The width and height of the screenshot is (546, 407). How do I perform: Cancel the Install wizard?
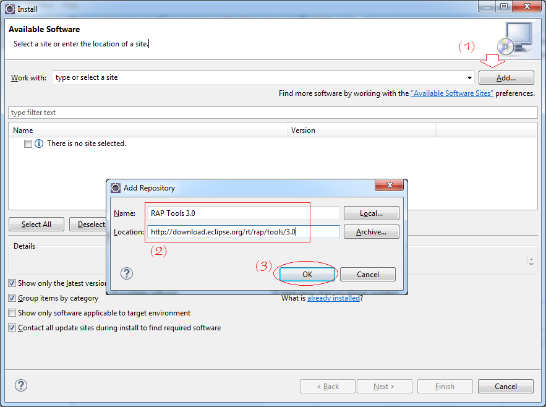coord(506,387)
